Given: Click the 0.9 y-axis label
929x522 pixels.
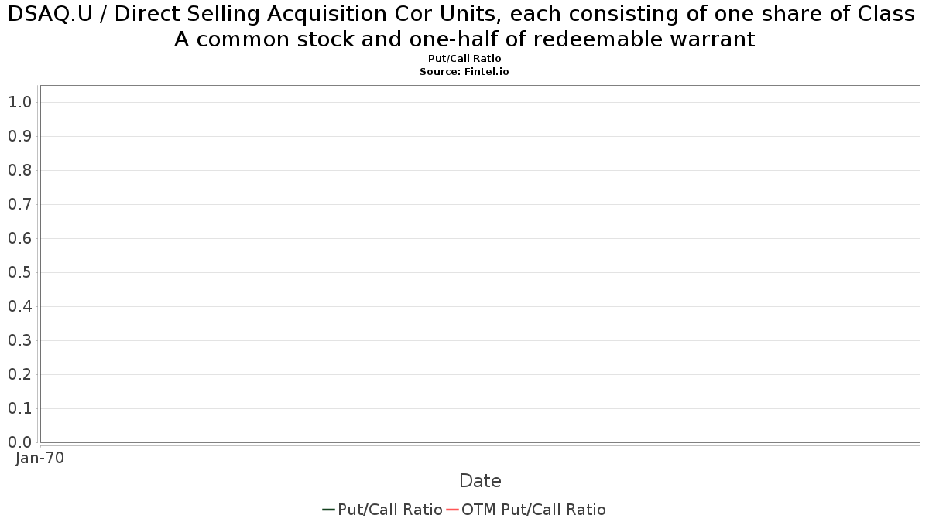Looking at the screenshot, I should 19,136.
